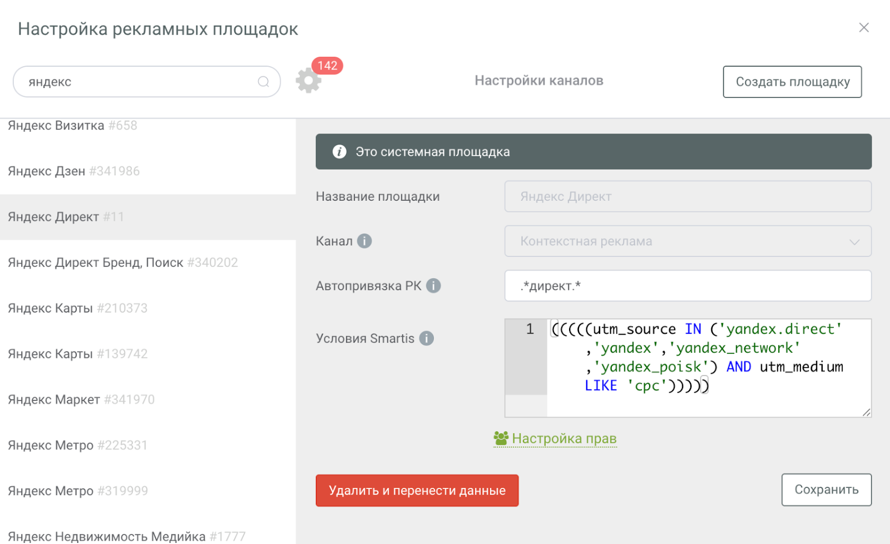Image resolution: width=890 pixels, height=544 pixels.
Task: Click the Это системная площадка banner text
Action: [x=433, y=152]
